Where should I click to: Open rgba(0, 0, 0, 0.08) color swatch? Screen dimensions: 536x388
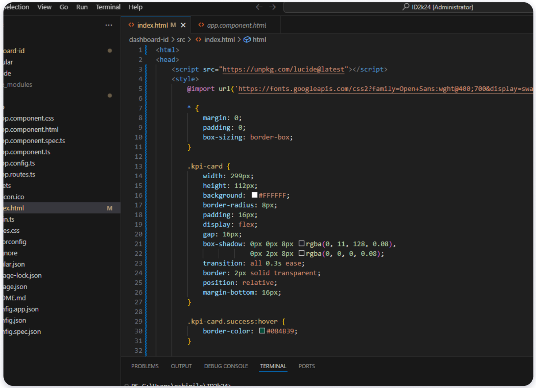pyautogui.click(x=301, y=253)
